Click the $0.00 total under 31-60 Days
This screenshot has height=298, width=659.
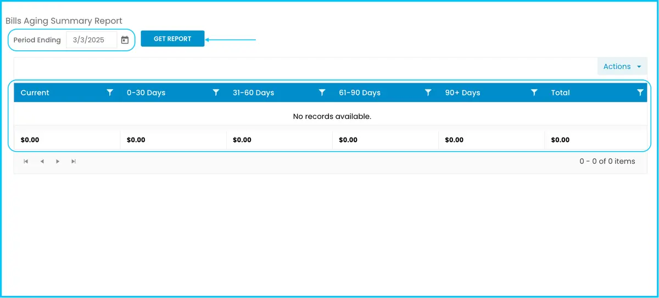[x=242, y=140]
